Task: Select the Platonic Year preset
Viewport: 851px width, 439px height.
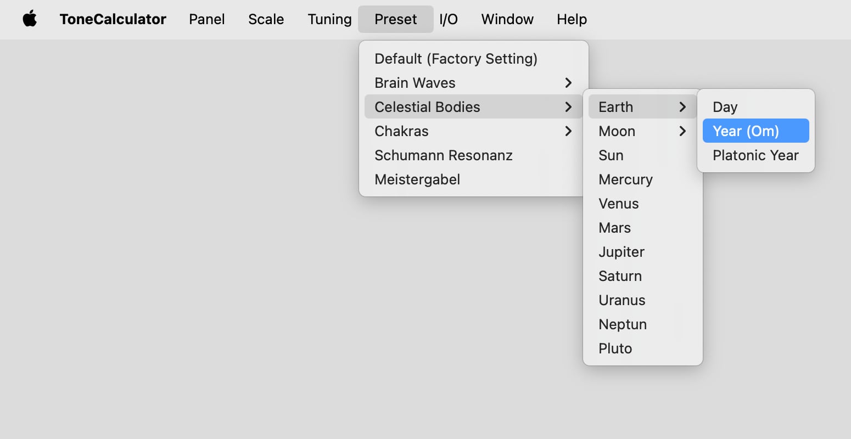Action: 755,155
